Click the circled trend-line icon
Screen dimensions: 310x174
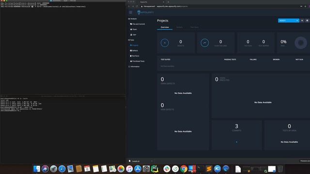coord(204,43)
